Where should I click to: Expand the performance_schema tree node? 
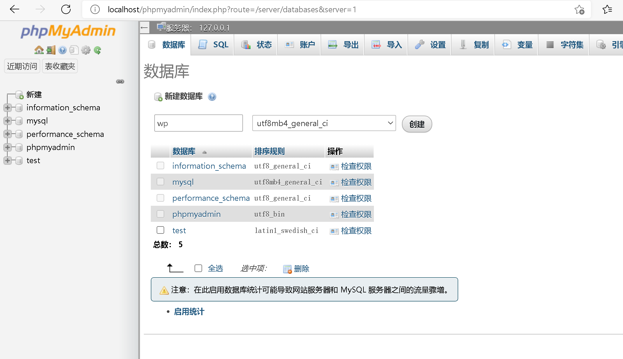click(7, 134)
